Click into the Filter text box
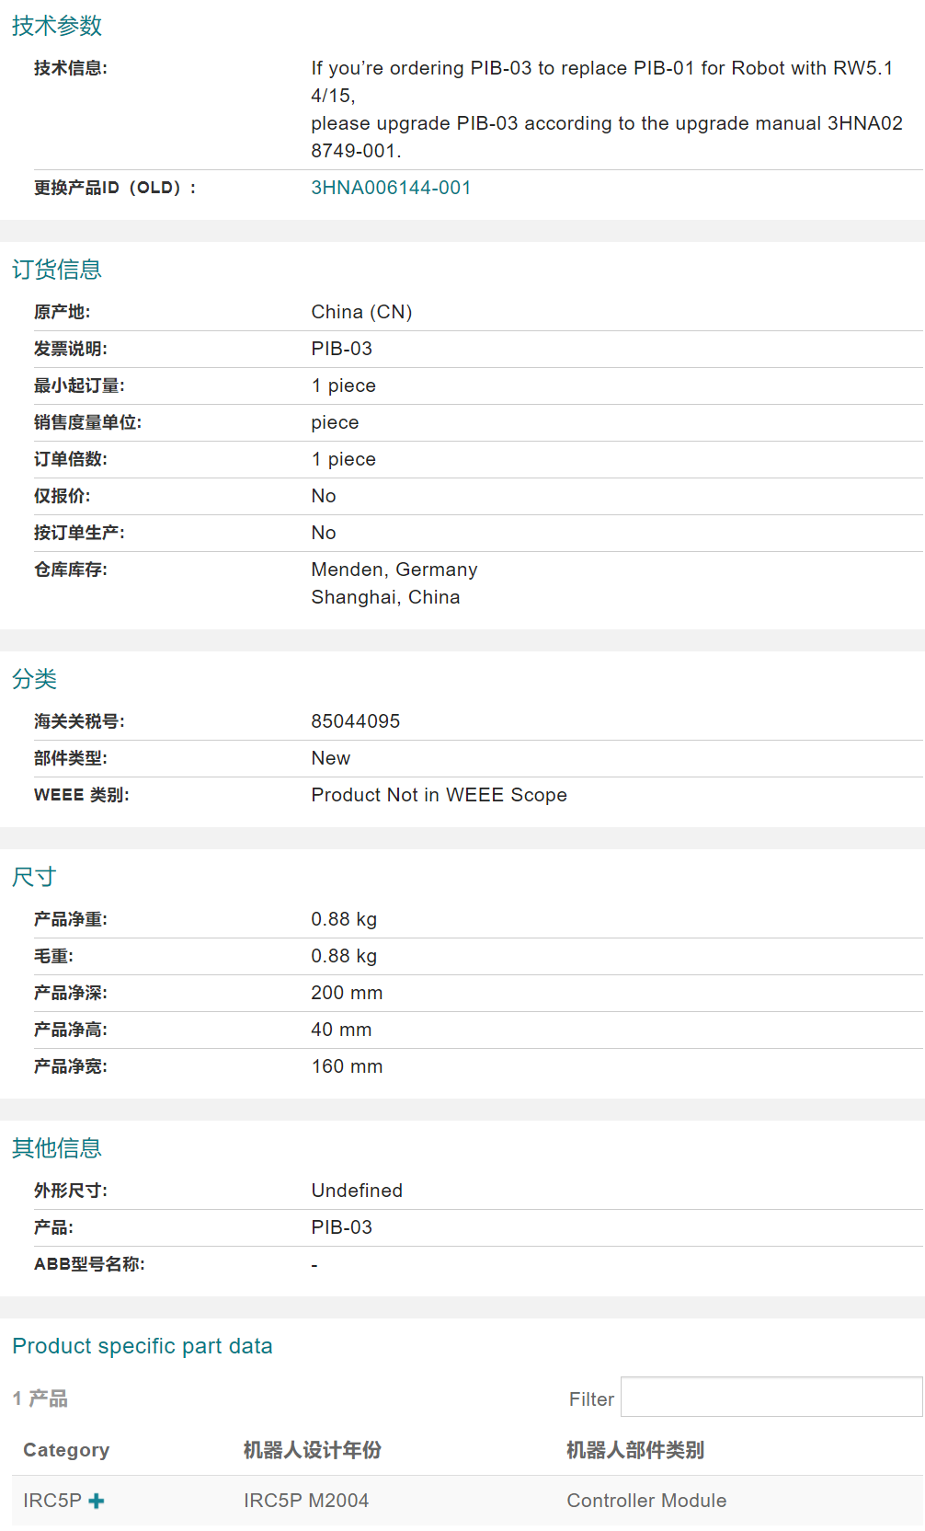Image resolution: width=925 pixels, height=1531 pixels. click(x=771, y=1397)
